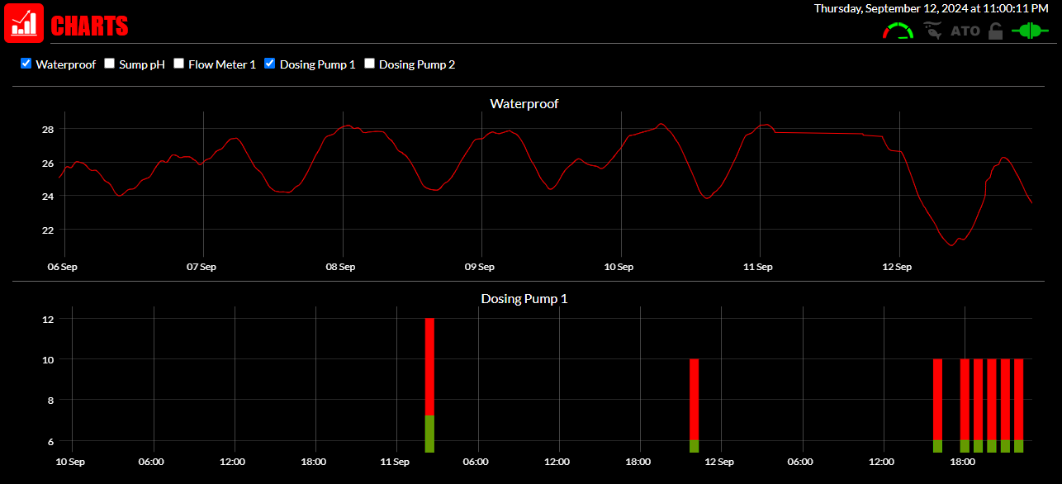Uncheck the Waterproof checkbox
This screenshot has height=484, width=1062.
click(x=26, y=64)
